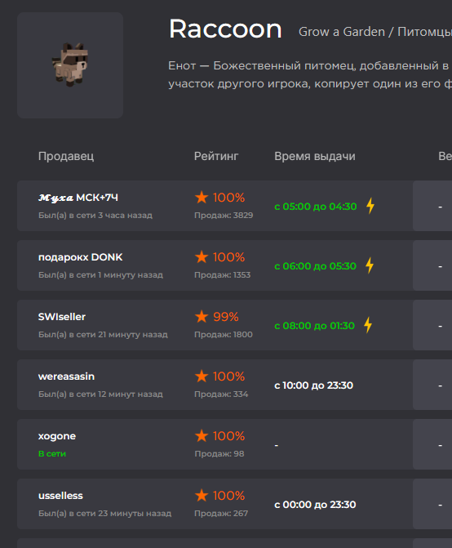Click the rating star in xogone's row
452x548 pixels.
202,436
